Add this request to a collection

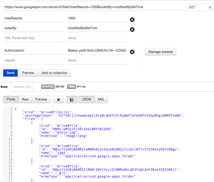[54, 73]
